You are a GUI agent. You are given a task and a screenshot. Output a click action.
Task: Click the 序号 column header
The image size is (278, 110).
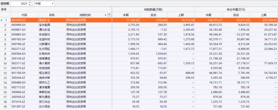(4, 9)
